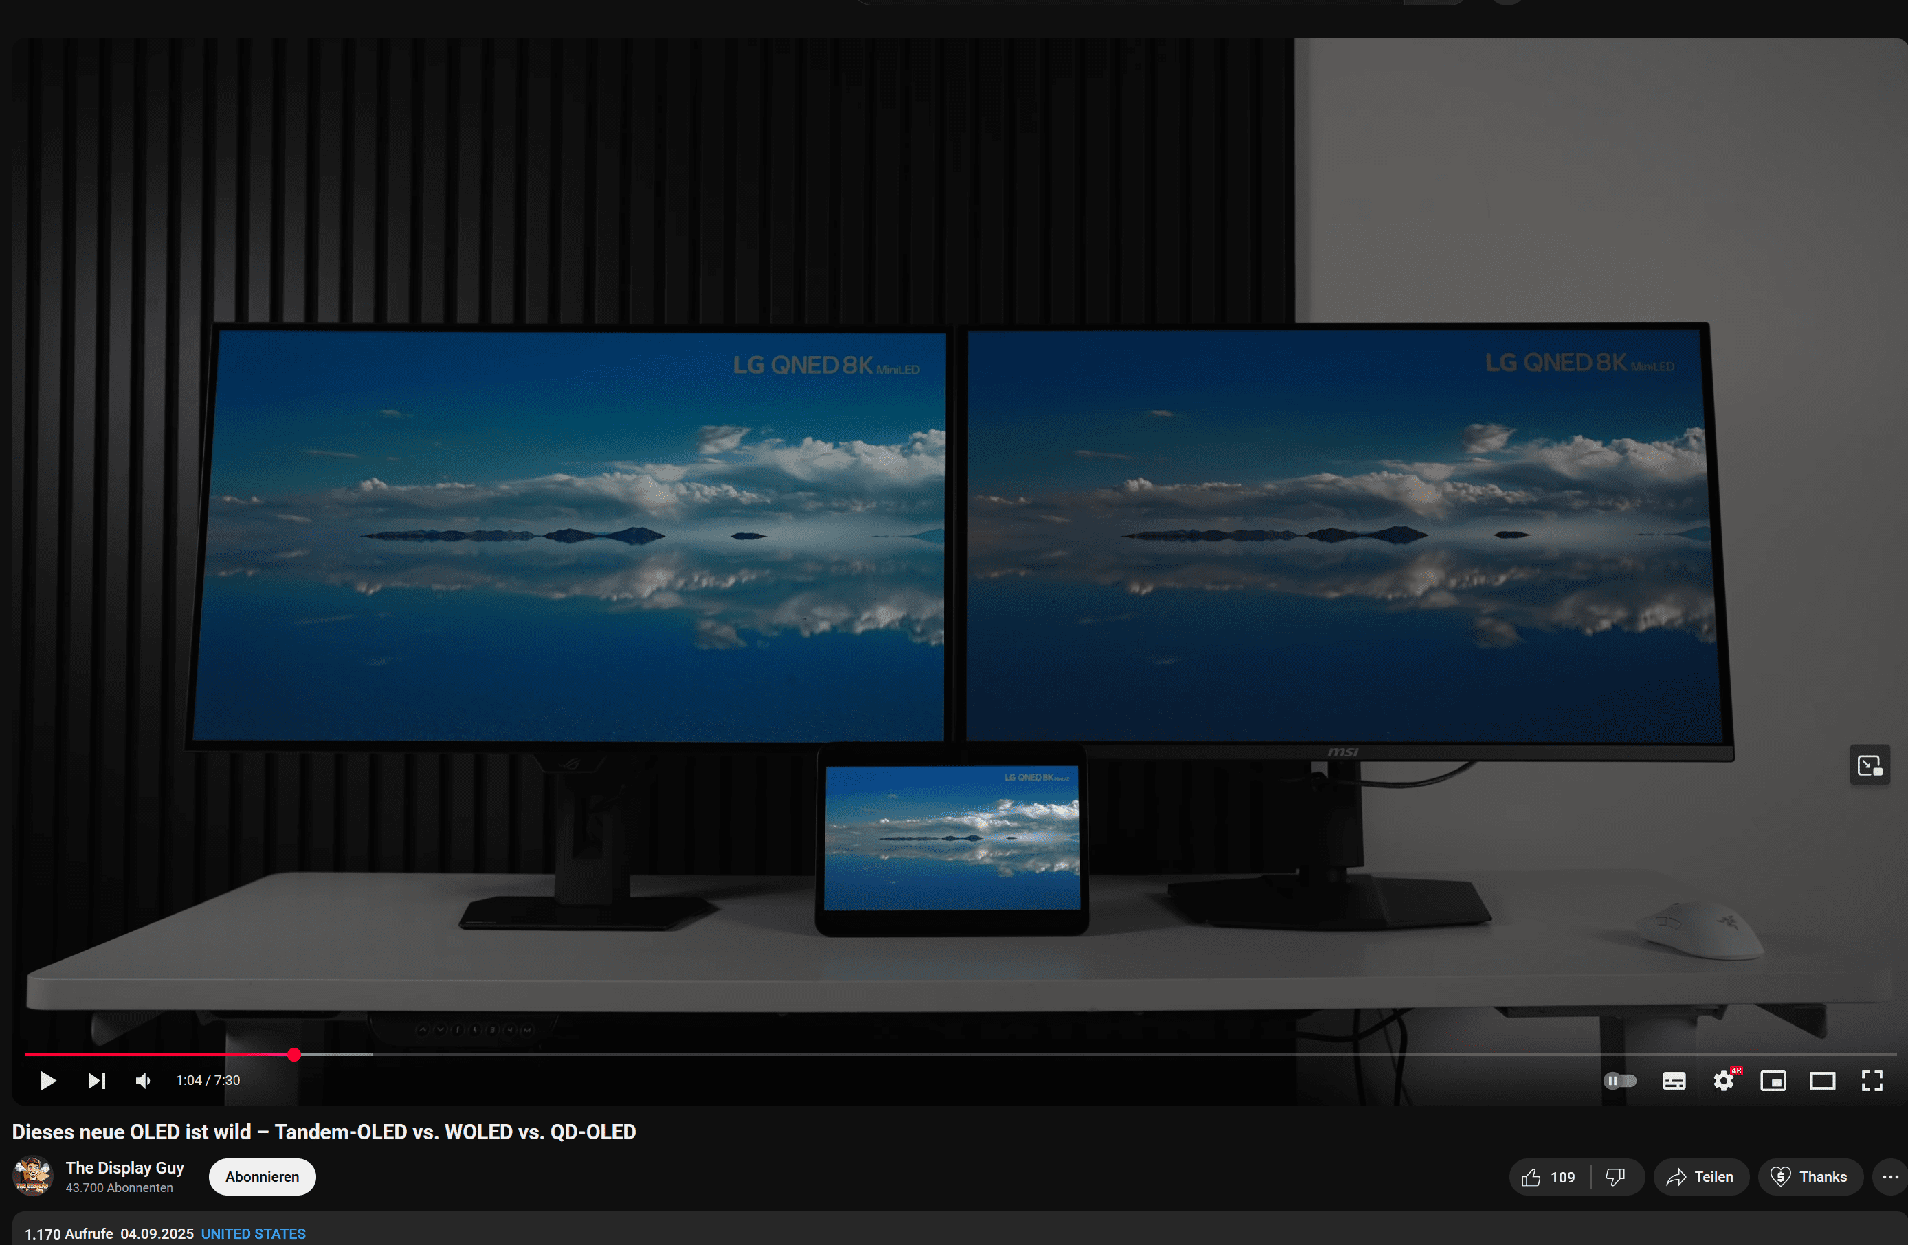The image size is (1908, 1245).
Task: Click the UNITED STATES location link
Action: pyautogui.click(x=254, y=1234)
